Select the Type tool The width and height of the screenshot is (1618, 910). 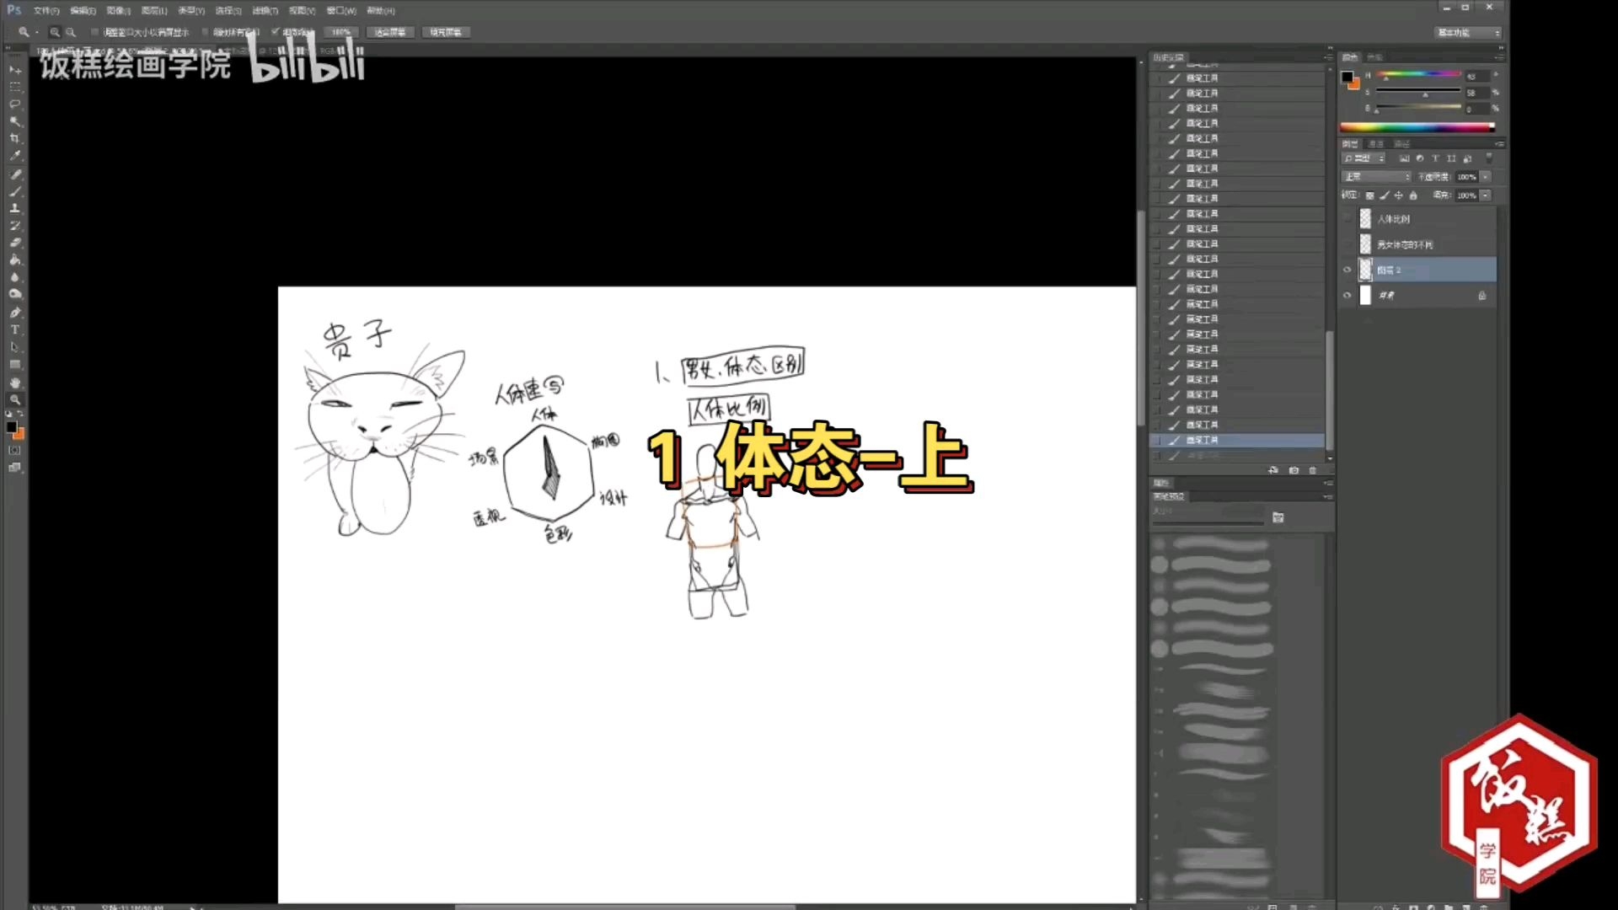tap(14, 329)
